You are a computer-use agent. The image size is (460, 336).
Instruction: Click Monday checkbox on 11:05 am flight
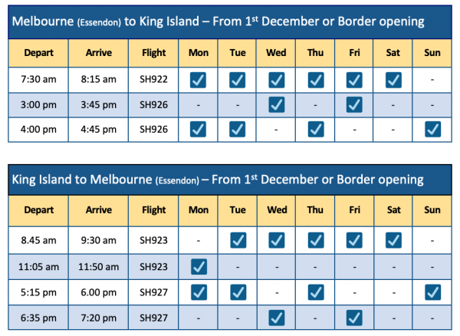(198, 266)
